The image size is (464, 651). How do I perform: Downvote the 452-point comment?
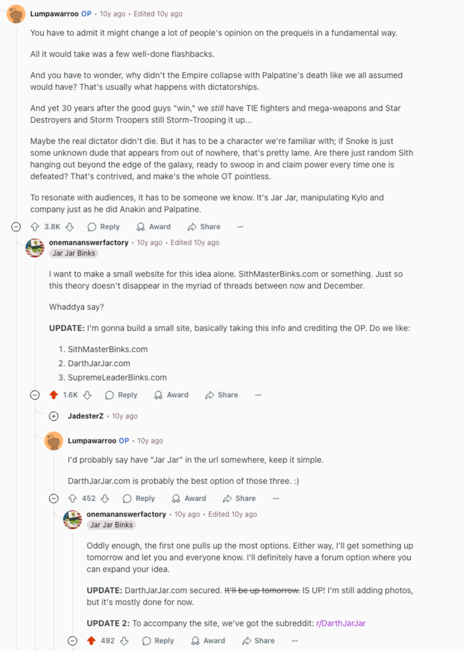[105, 499]
